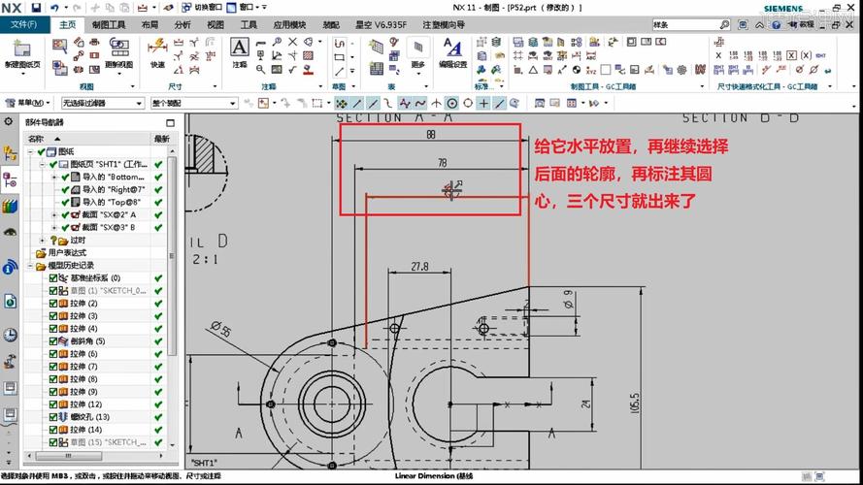Screen dimensions: 863x485
Task: Open the Web Browser sidebar icon
Action: 10,302
